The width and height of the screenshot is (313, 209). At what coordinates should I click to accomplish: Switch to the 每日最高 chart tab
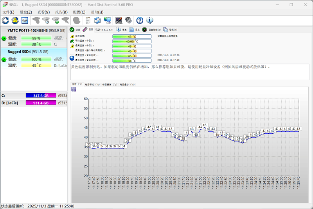pos(109,84)
